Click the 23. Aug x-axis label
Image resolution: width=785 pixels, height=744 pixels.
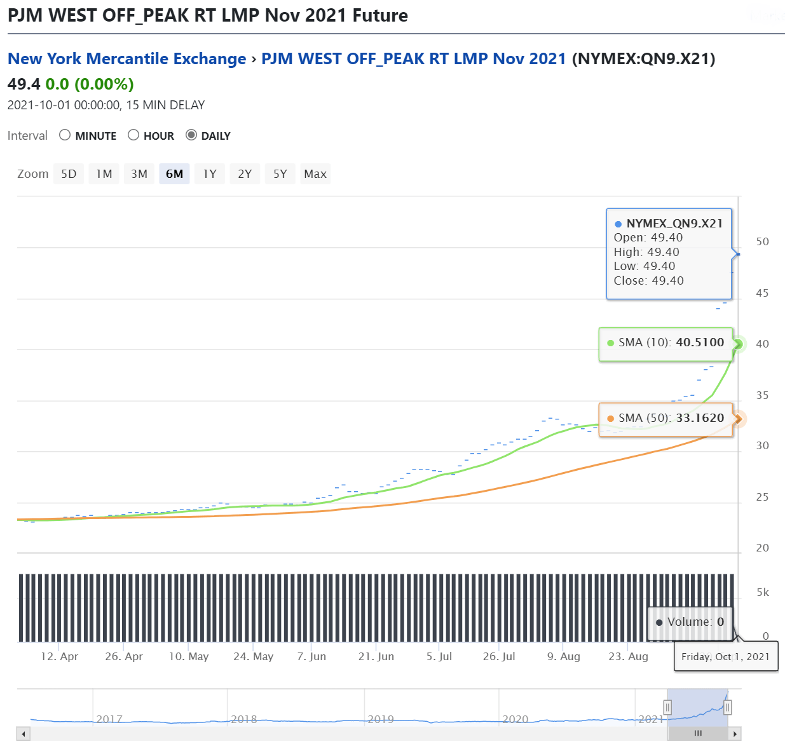point(629,656)
